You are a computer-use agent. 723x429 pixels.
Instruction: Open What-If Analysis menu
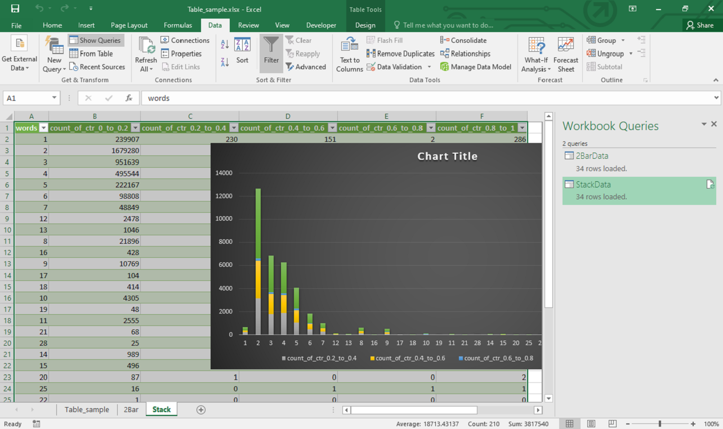coord(535,54)
